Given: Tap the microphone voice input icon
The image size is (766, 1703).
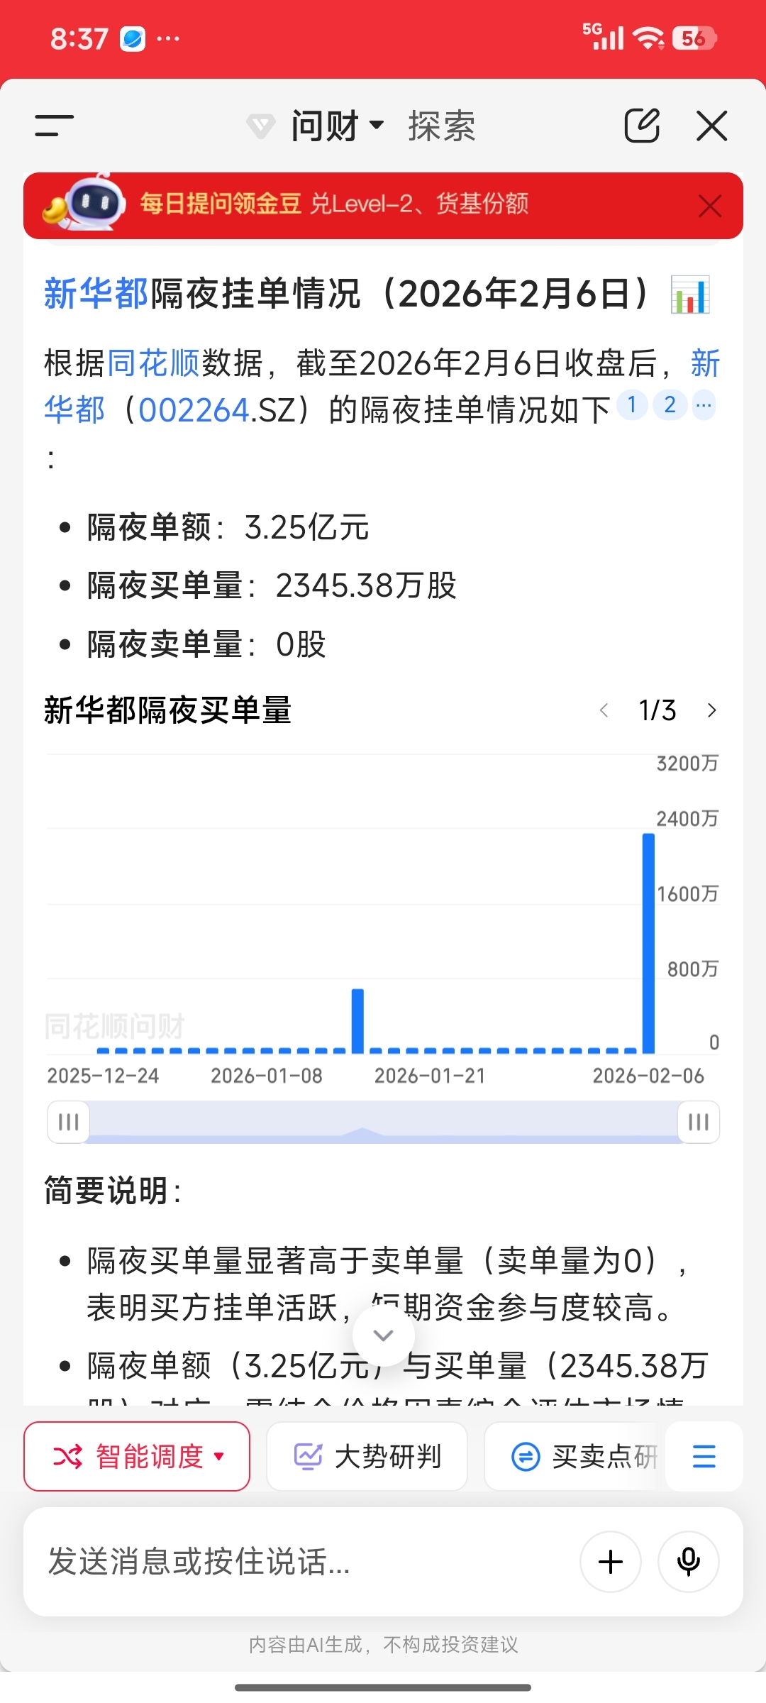Looking at the screenshot, I should click(x=689, y=1562).
